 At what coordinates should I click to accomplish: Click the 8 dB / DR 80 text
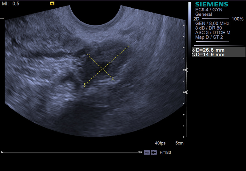[x=208, y=28]
